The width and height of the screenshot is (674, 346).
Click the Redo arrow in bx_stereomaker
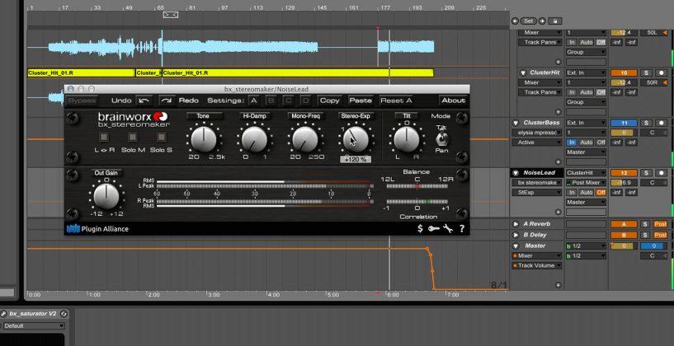167,101
